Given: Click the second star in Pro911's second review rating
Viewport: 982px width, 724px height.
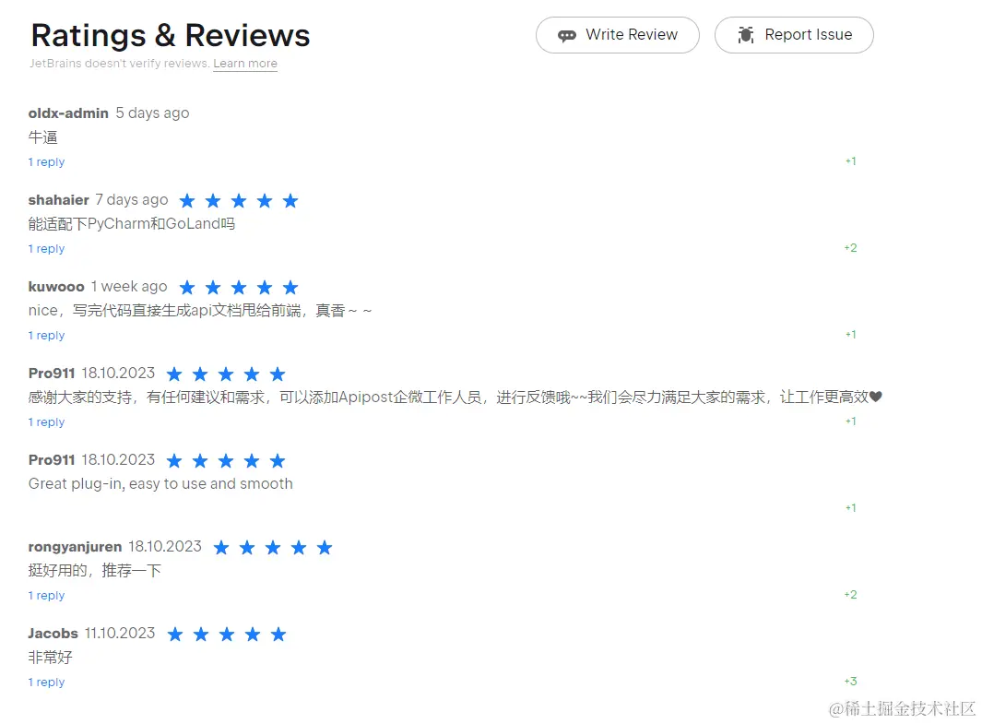Looking at the screenshot, I should click(x=200, y=460).
